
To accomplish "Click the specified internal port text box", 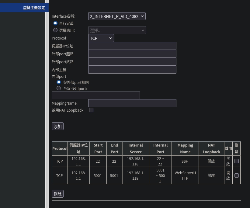I will pos(95,95).
